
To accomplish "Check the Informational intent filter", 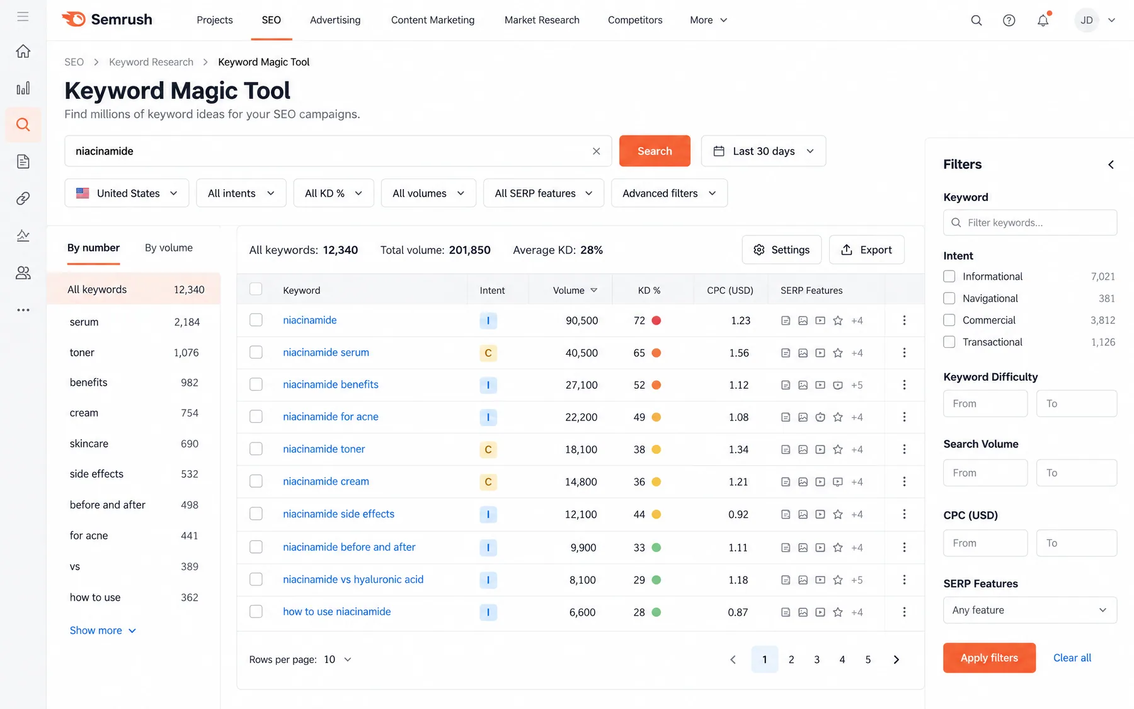I will [x=949, y=276].
